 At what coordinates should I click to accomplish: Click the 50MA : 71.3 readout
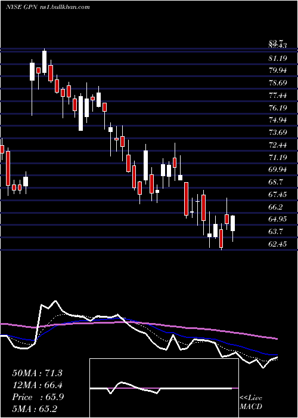click(x=37, y=373)
